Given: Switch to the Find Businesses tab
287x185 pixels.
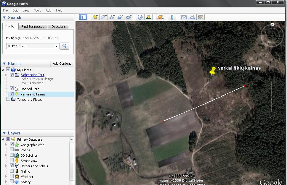Looking at the screenshot, I should [x=33, y=27].
